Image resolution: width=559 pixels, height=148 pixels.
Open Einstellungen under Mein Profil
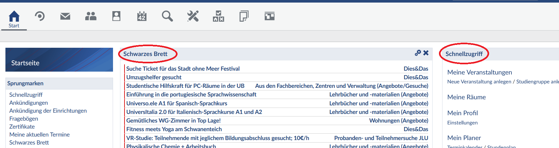[x=462, y=123]
